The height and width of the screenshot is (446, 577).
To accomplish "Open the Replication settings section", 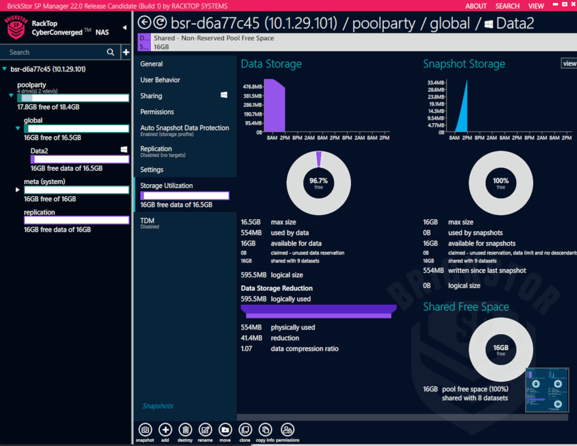I will coord(157,148).
